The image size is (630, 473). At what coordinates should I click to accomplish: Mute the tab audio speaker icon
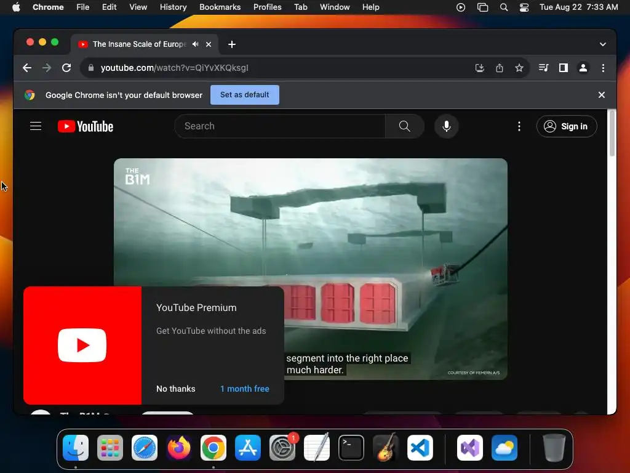point(195,44)
